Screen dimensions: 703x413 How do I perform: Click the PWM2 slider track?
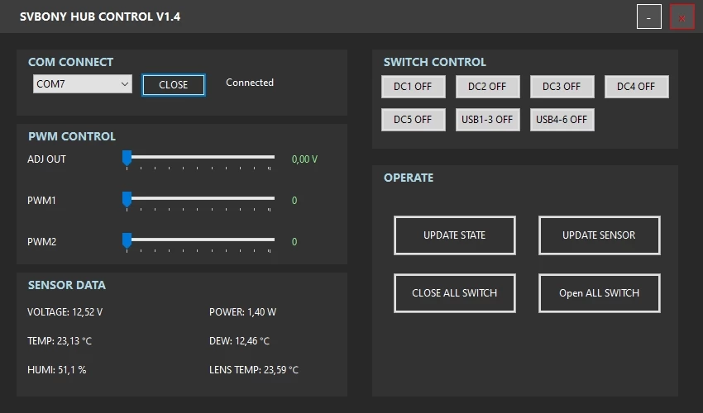pos(198,239)
